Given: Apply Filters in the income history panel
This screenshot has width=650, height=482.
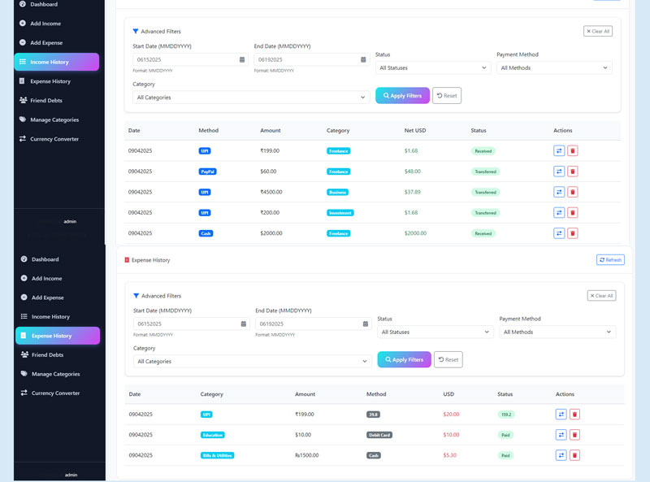Looking at the screenshot, I should pyautogui.click(x=402, y=96).
